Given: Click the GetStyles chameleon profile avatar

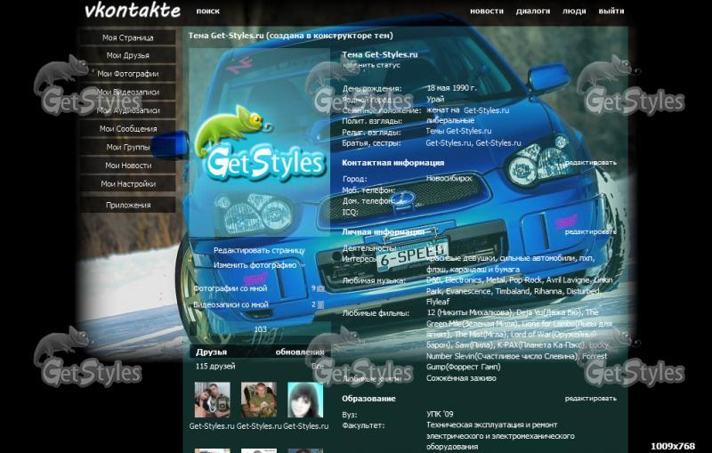Looking at the screenshot, I should (x=259, y=142).
